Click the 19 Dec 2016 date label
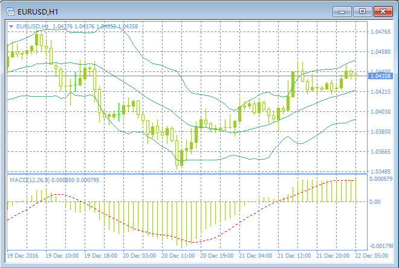This screenshot has height=268, width=399. coord(22,255)
